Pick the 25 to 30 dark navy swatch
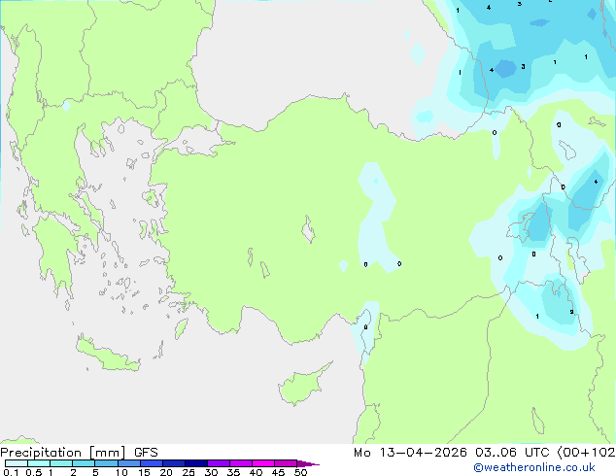 click(195, 463)
